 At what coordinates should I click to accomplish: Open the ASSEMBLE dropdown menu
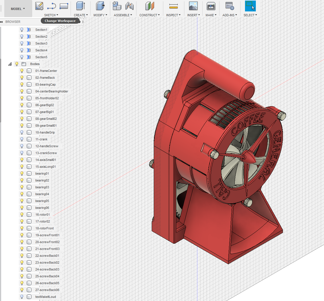pos(123,15)
